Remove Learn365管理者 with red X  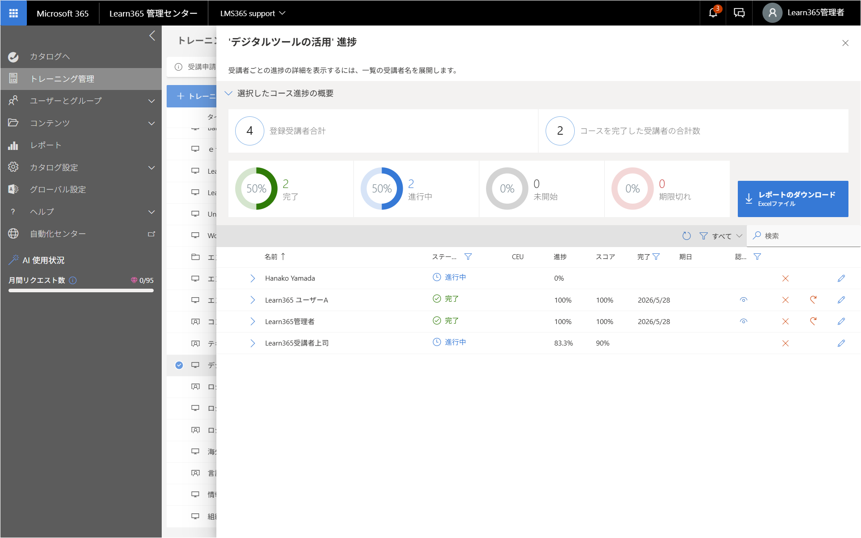[x=785, y=321]
